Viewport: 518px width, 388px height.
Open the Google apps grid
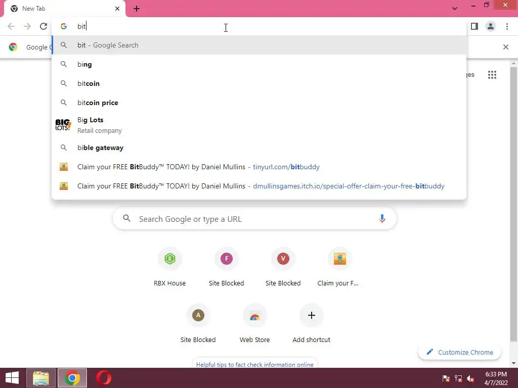pos(492,75)
